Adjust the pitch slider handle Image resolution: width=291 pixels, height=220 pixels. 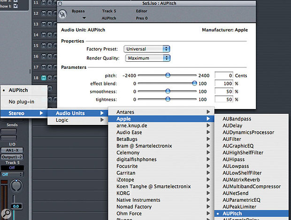pyautogui.click(x=168, y=75)
